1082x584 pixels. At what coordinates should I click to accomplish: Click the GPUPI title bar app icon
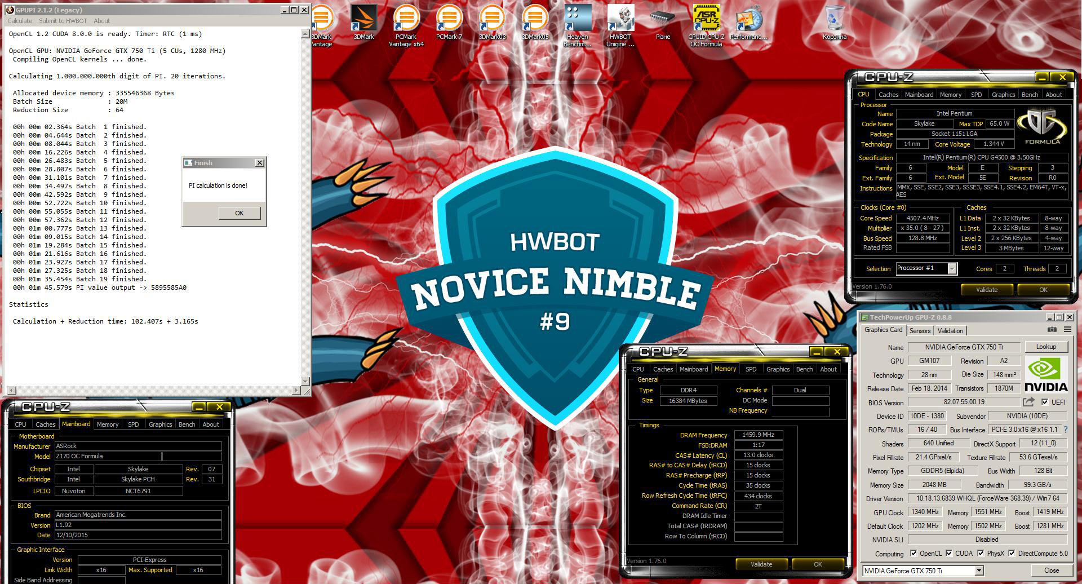coord(10,10)
